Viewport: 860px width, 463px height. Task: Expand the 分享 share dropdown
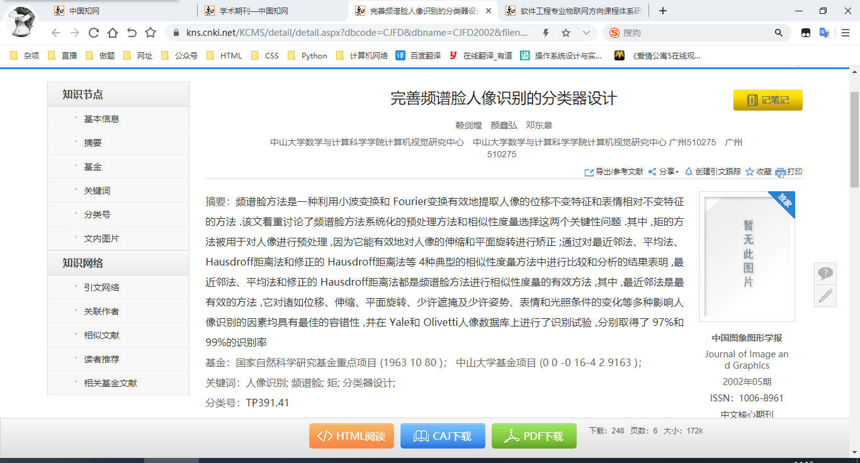(664, 172)
